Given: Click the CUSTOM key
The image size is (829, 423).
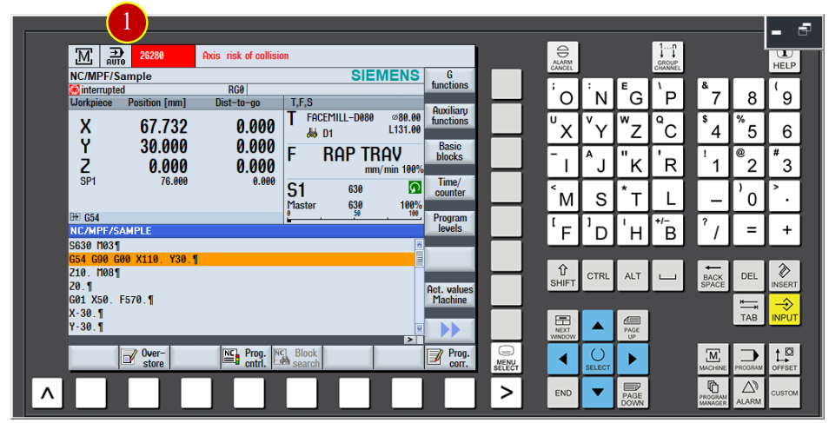Looking at the screenshot, I should [x=784, y=393].
